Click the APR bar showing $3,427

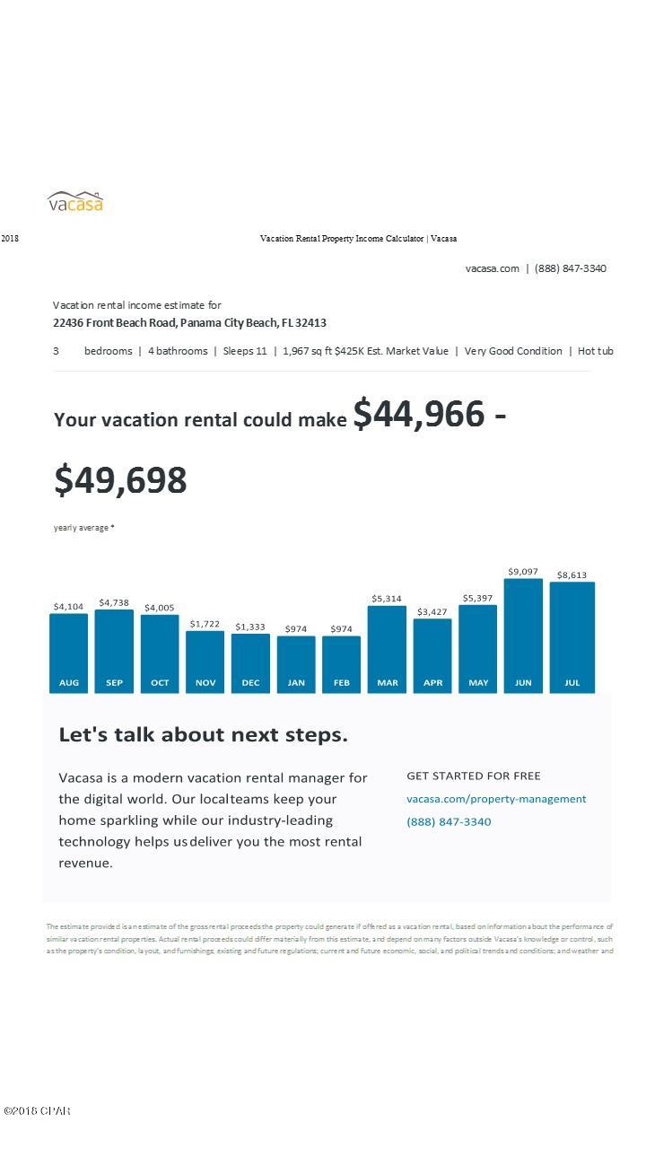pyautogui.click(x=432, y=655)
